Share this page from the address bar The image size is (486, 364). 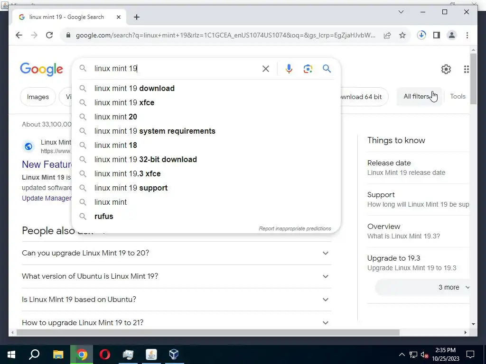click(387, 35)
